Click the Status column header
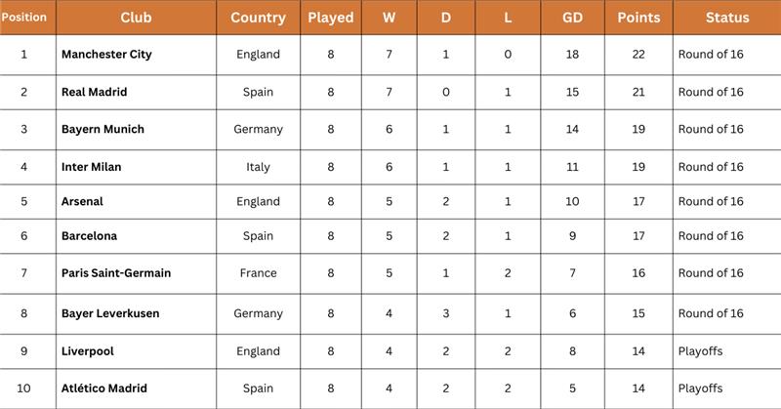Screen dimensions: 781x409 [x=726, y=18]
